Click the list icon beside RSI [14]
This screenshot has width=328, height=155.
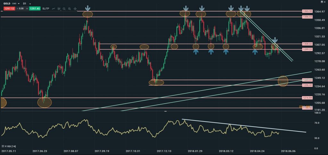(x=3, y=146)
